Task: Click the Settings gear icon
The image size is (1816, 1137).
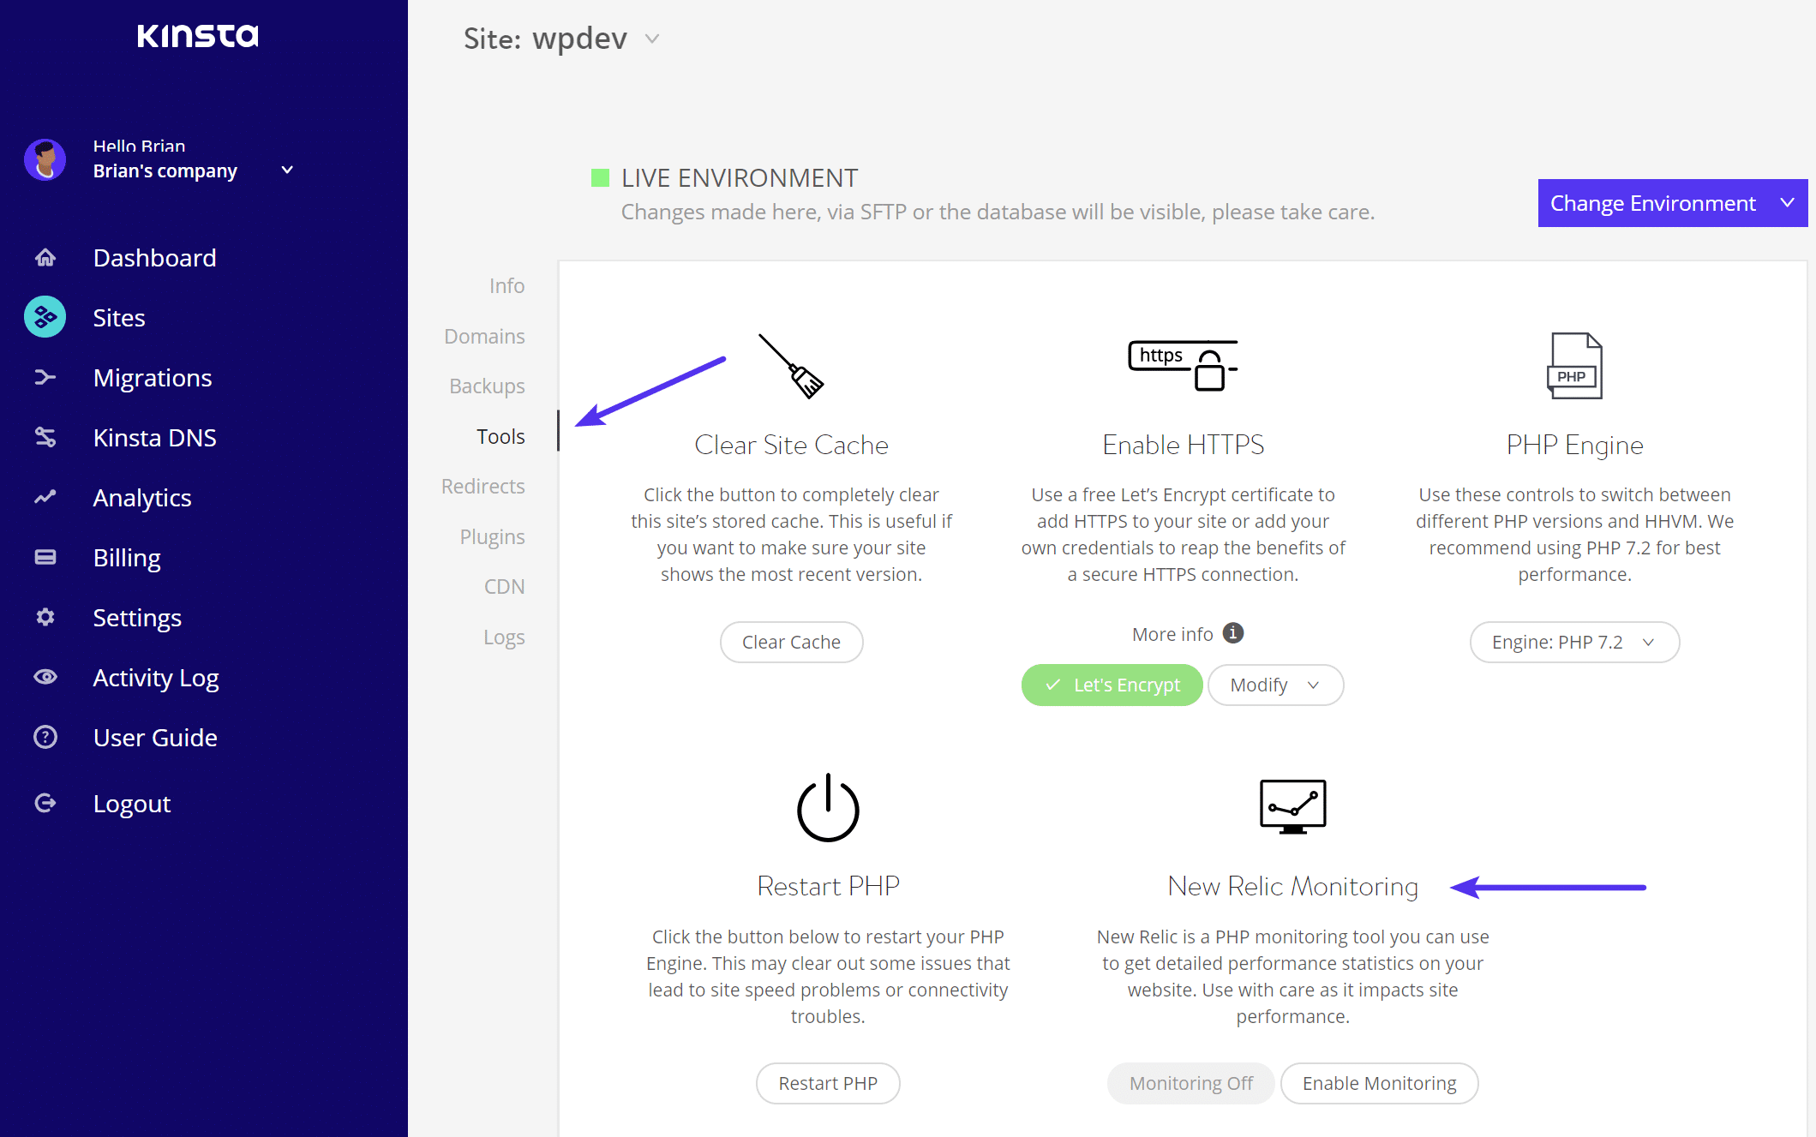Action: click(x=45, y=617)
